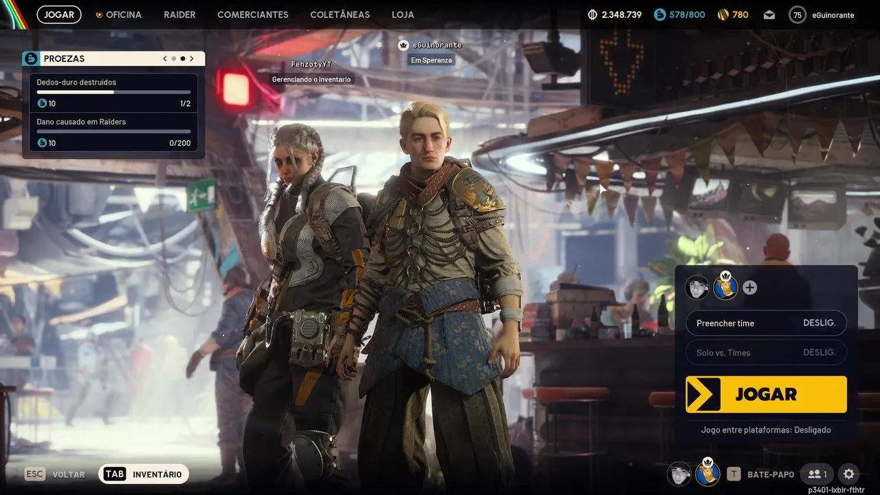Viewport: 880px width, 495px height.
Task: Click the coin currency icon beside 2.348.739
Action: click(x=593, y=14)
